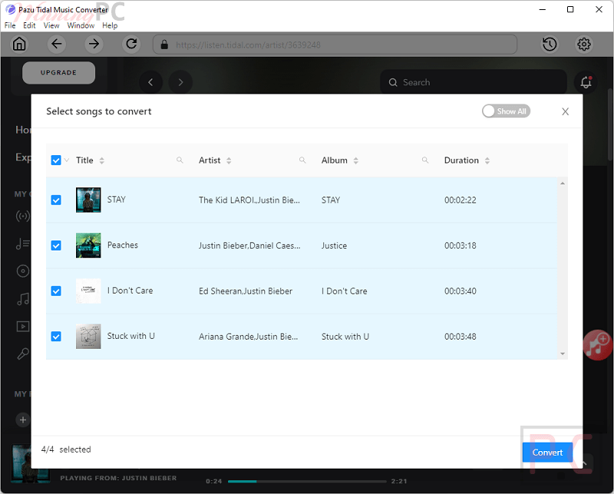Click the artist text 'Ed Sheeran,Justin Bieber'
This screenshot has height=494, width=614.
click(246, 291)
